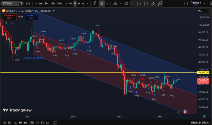Switch to the 1m interval in top toolbar
Viewport: 212px width, 125px height.
point(41,4)
